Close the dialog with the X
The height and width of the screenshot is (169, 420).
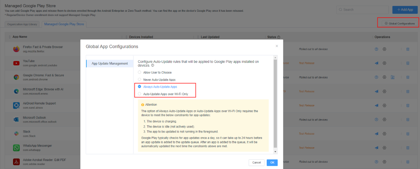[276, 46]
